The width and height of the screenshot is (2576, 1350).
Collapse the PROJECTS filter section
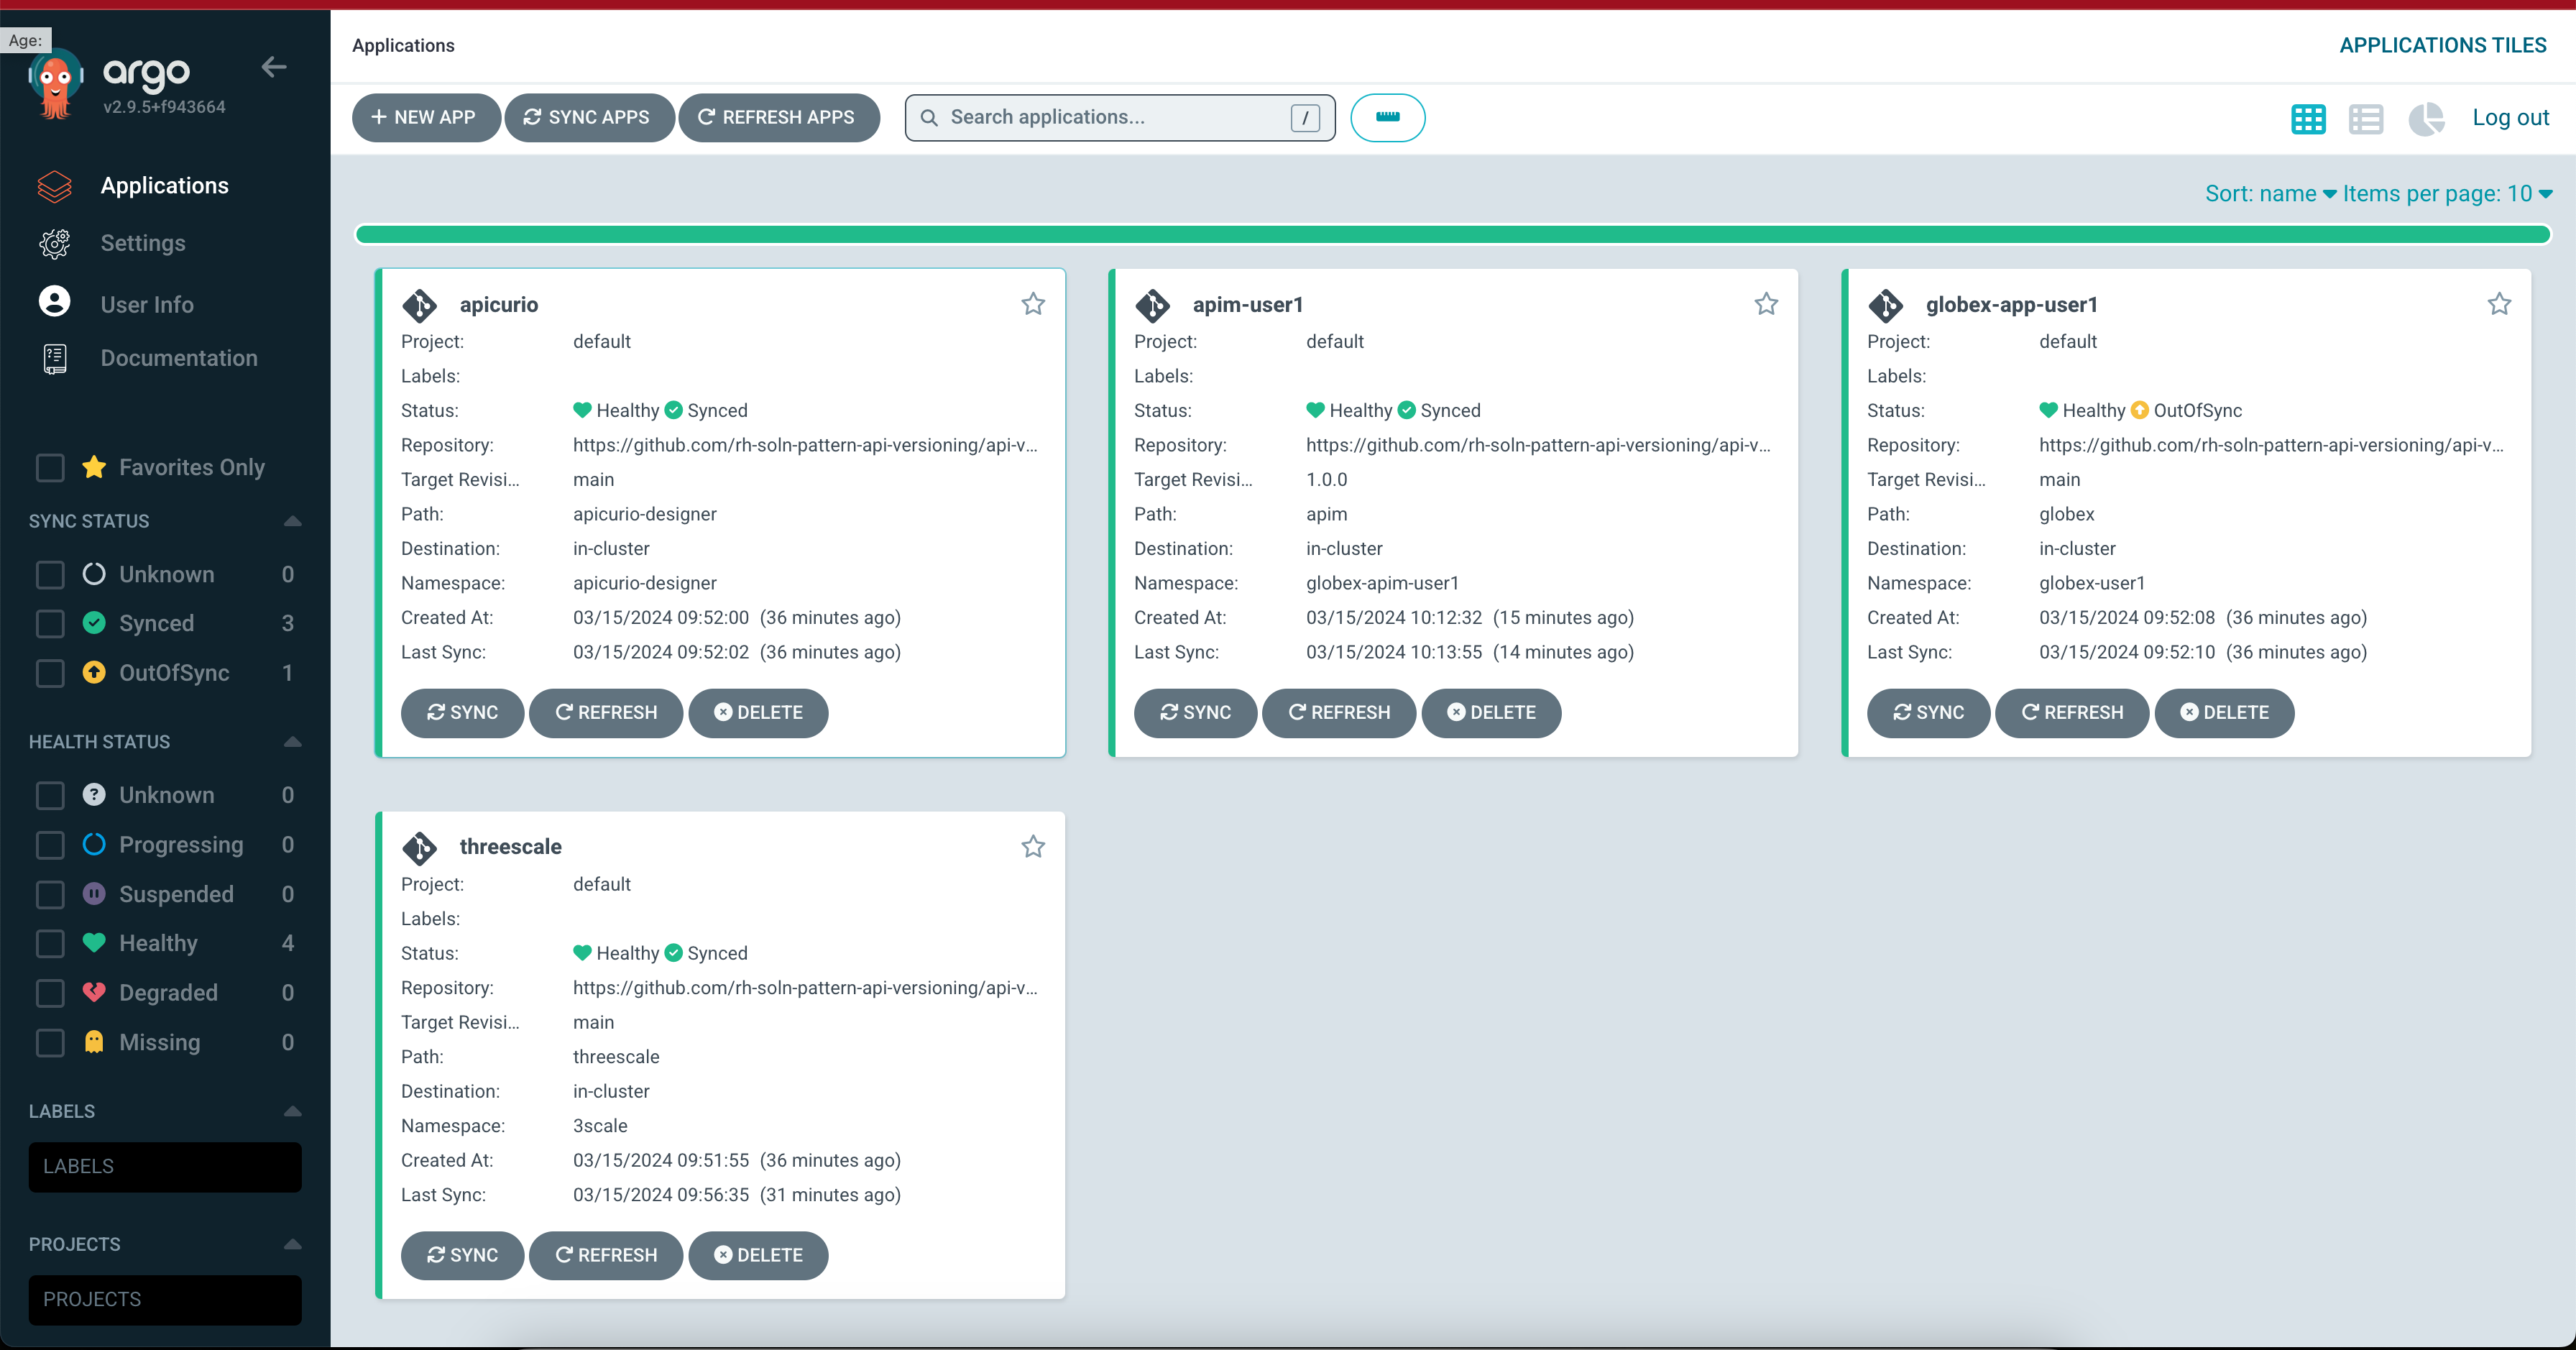292,1244
